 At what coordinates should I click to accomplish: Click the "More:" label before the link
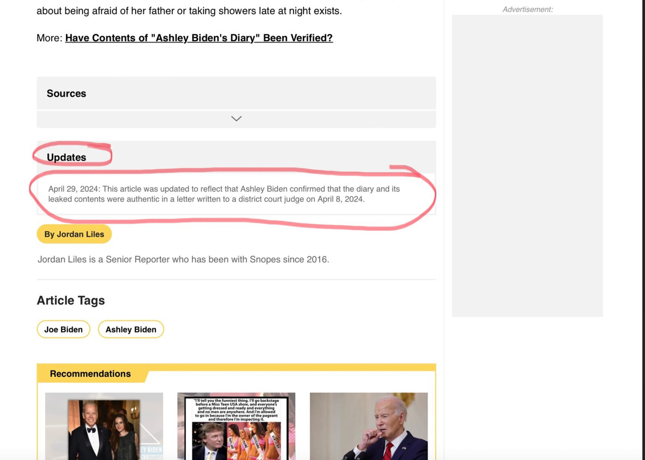tap(50, 38)
